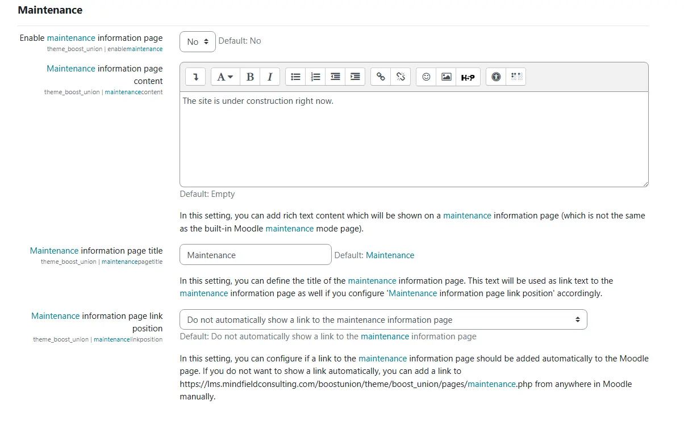Open the emoji picker
This screenshot has width=684, height=421.
tap(426, 77)
